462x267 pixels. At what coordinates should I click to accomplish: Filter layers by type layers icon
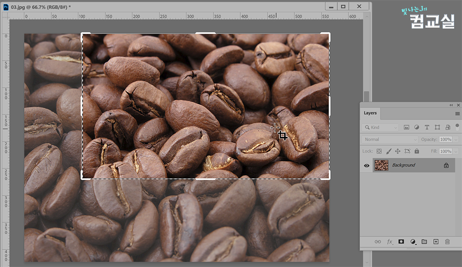pos(427,127)
